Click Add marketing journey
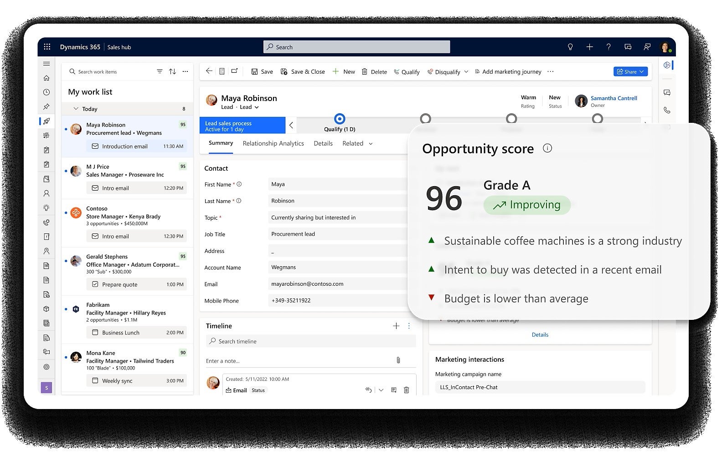This screenshot has width=722, height=455. tap(508, 71)
